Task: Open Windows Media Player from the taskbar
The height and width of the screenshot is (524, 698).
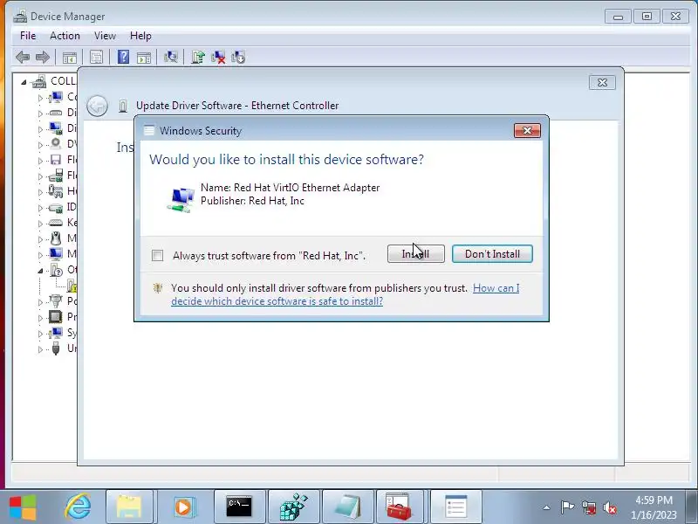Action: coord(183,507)
